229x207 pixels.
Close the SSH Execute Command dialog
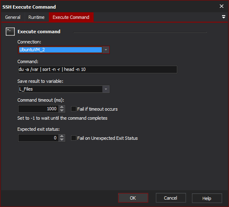click(x=222, y=6)
